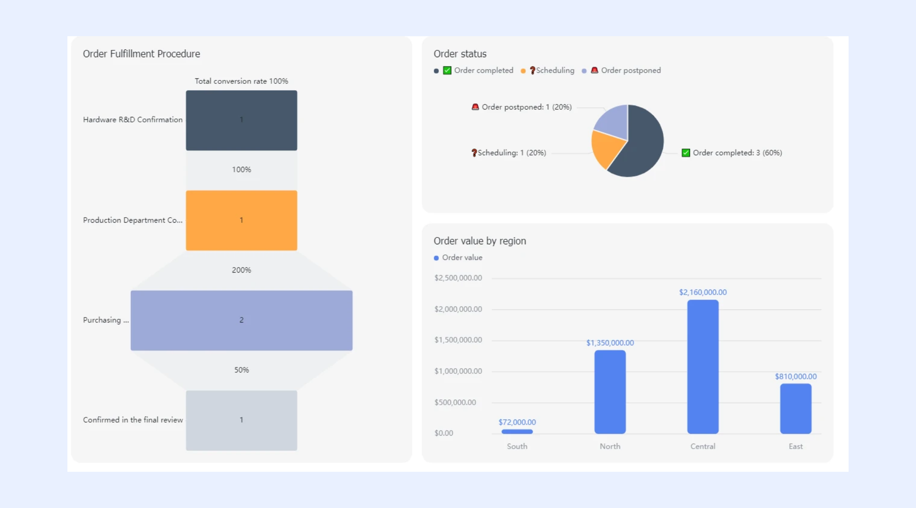Toggle the "Order value" legend text
The image size is (916, 508).
[x=462, y=257]
